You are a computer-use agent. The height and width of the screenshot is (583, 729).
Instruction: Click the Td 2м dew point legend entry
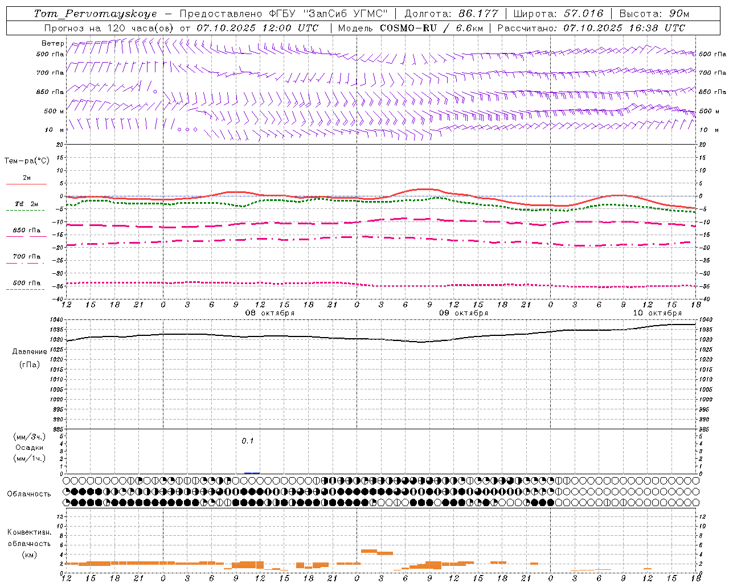[26, 204]
